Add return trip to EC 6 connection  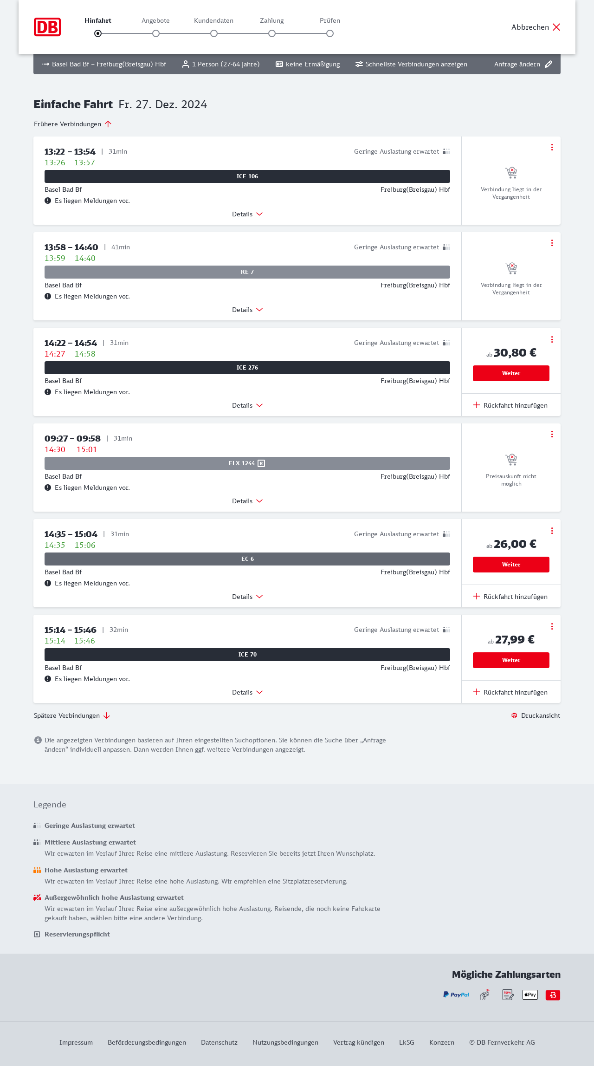point(510,597)
